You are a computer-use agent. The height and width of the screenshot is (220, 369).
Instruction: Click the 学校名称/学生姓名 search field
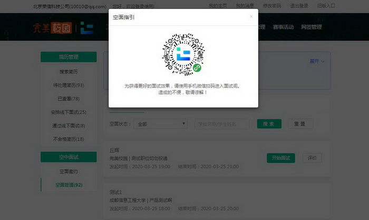pyautogui.click(x=222, y=124)
